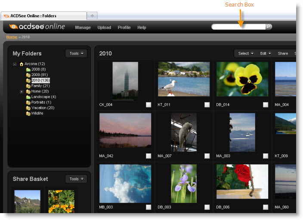Image resolution: width=303 pixels, height=220 pixels.
Task: Open the MA_007 cockatoo thumbnail
Action: (x=184, y=132)
